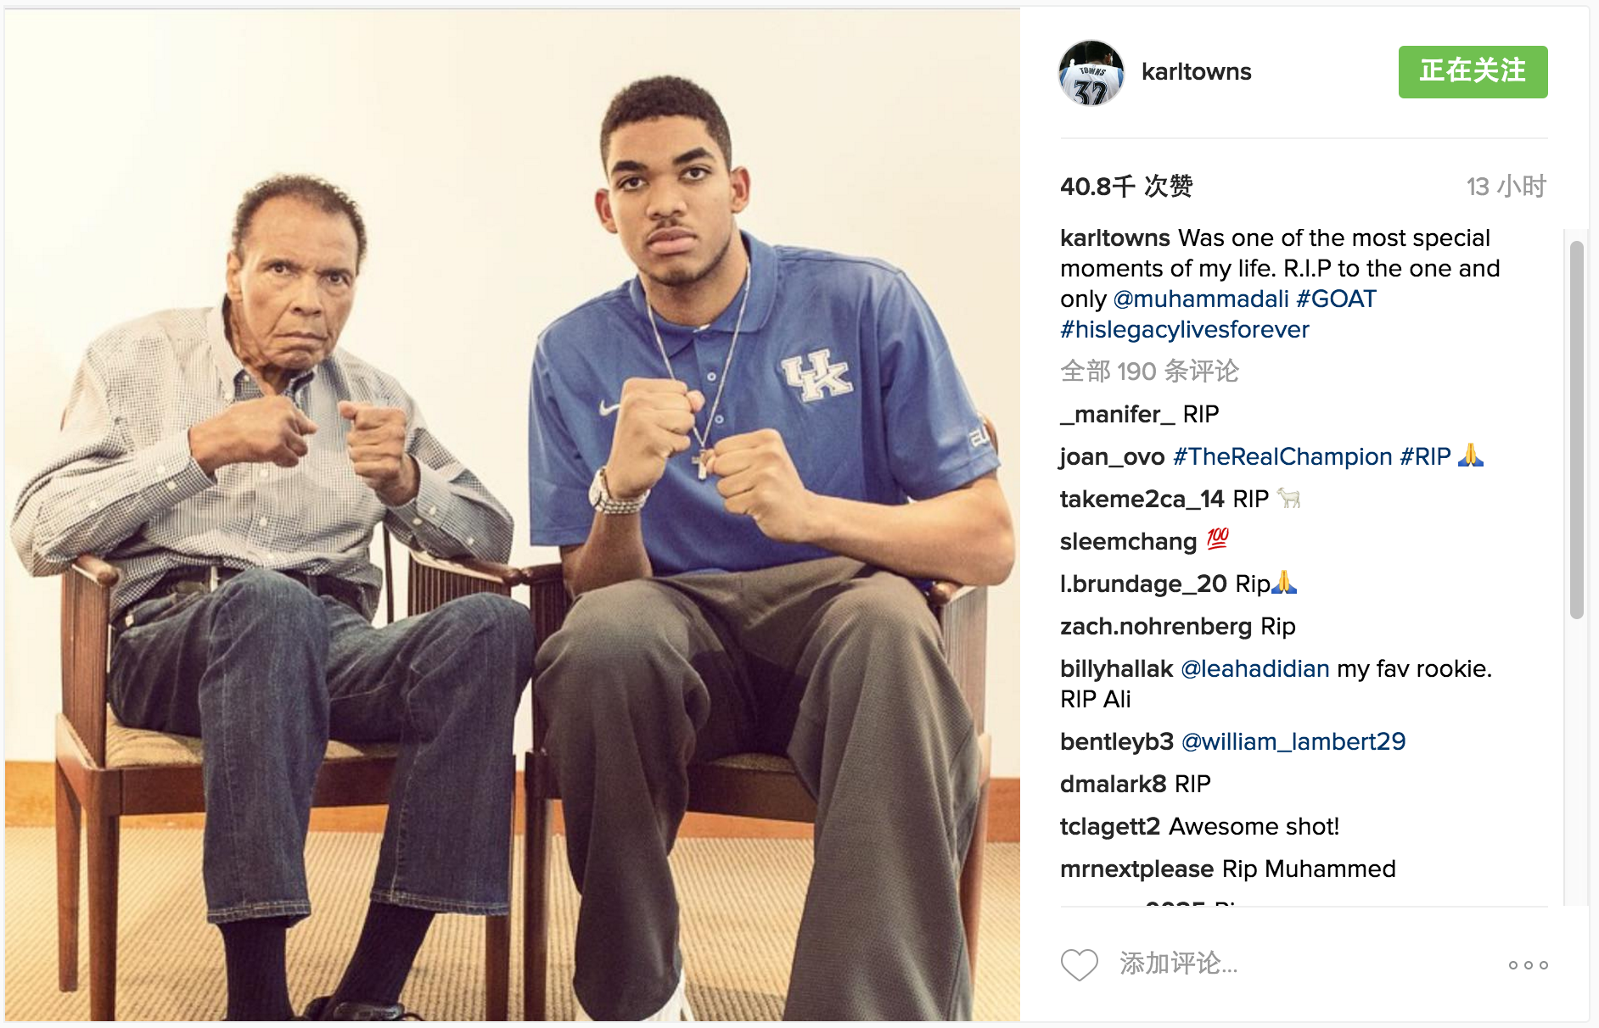
Task: Open the @muhammadali mention link
Action: tap(1200, 299)
